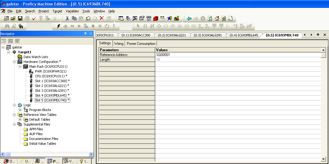Image resolution: width=329 pixels, height=164 pixels.
Task: Click the lightning bolt Go Online icon
Action: coord(58,26)
